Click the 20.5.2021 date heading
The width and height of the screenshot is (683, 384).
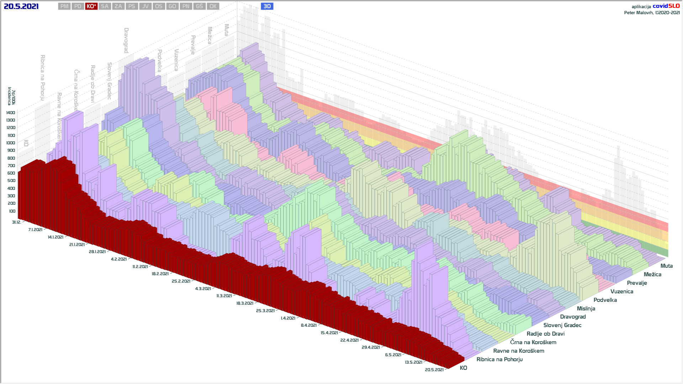(x=21, y=6)
